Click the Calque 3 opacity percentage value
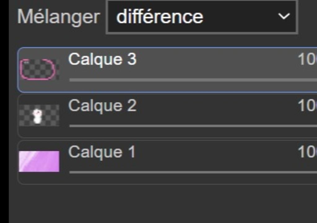317x223 pixels. point(307,59)
